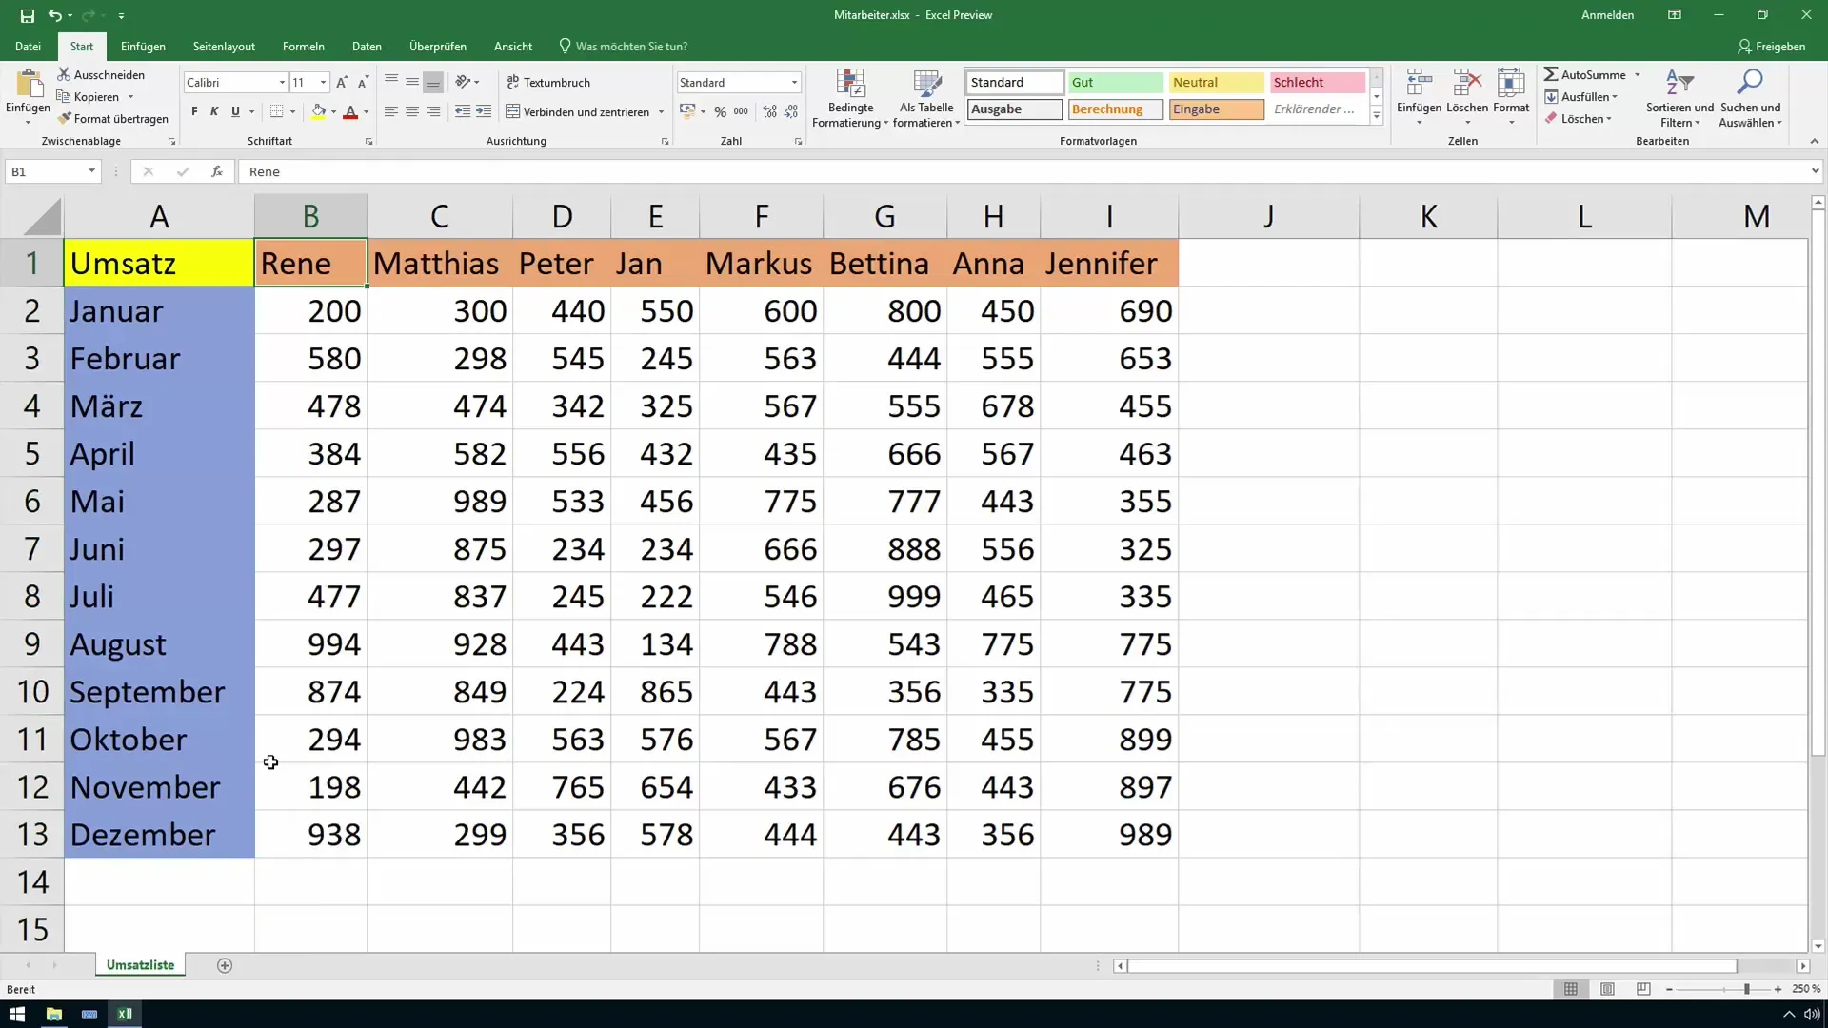This screenshot has width=1828, height=1028.
Task: Expand the Verbinden und zentrieren dropdown
Action: (x=662, y=110)
